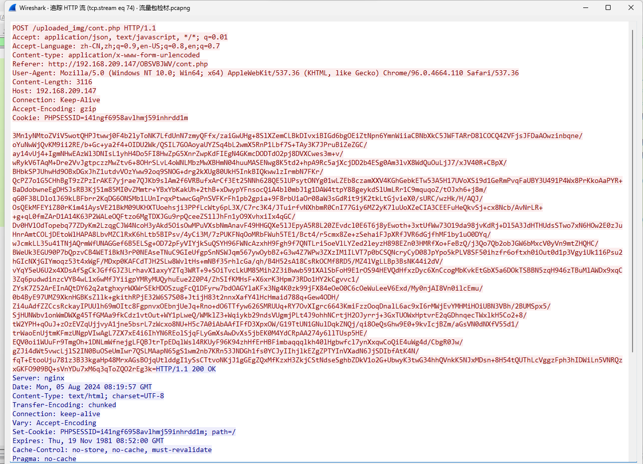This screenshot has height=464, width=643.
Task: Click the body line starting hGIcNXjGIYmoqz53t4xWgF
Action: 228,261
